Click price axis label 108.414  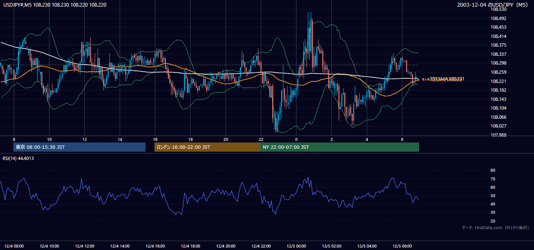pos(498,36)
